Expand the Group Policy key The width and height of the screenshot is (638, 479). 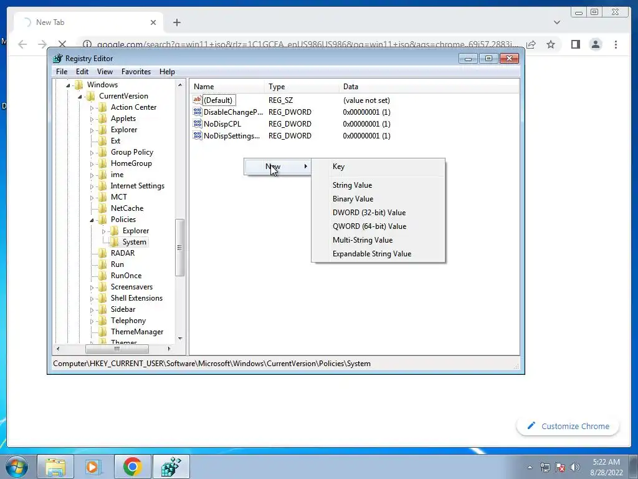(x=92, y=153)
